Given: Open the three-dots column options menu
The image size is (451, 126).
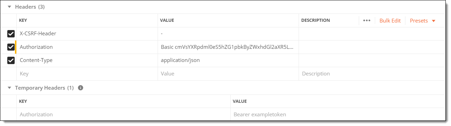Looking at the screenshot, I should tap(366, 20).
